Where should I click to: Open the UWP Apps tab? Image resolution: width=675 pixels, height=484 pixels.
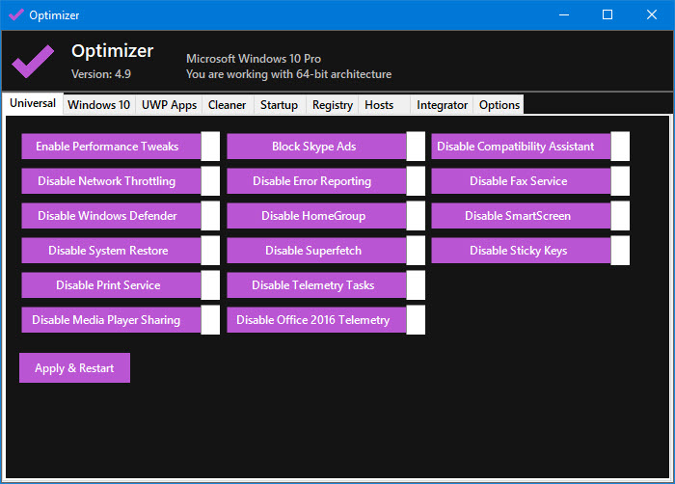(169, 105)
